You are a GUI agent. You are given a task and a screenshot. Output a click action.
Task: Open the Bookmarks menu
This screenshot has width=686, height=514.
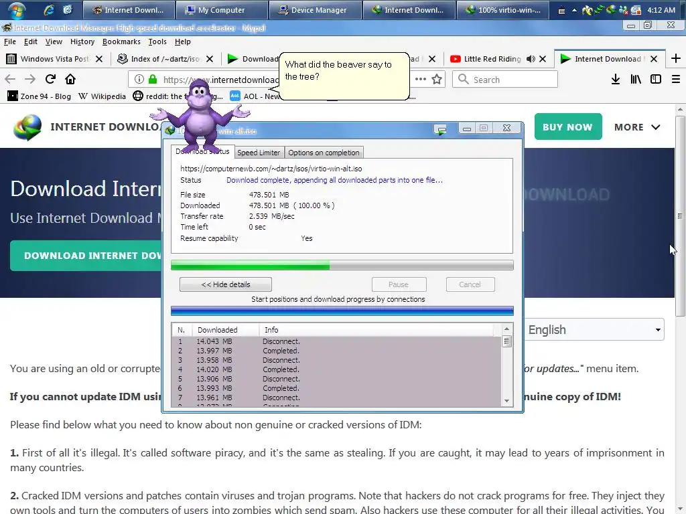pos(121,41)
